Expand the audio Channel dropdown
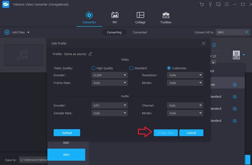The image size is (252, 165). point(185,105)
